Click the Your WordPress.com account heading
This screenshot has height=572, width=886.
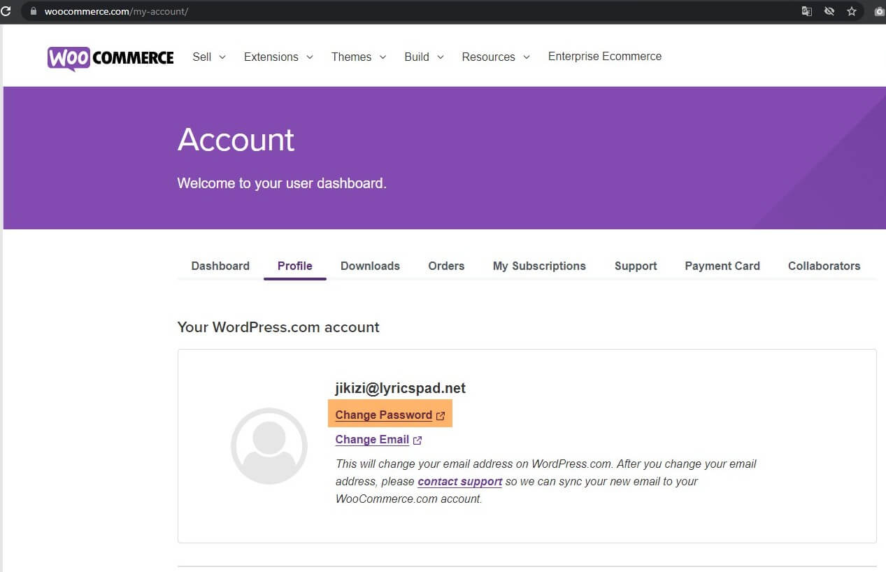point(278,327)
